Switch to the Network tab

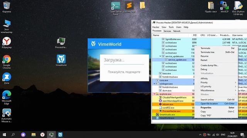[x=177, y=31]
